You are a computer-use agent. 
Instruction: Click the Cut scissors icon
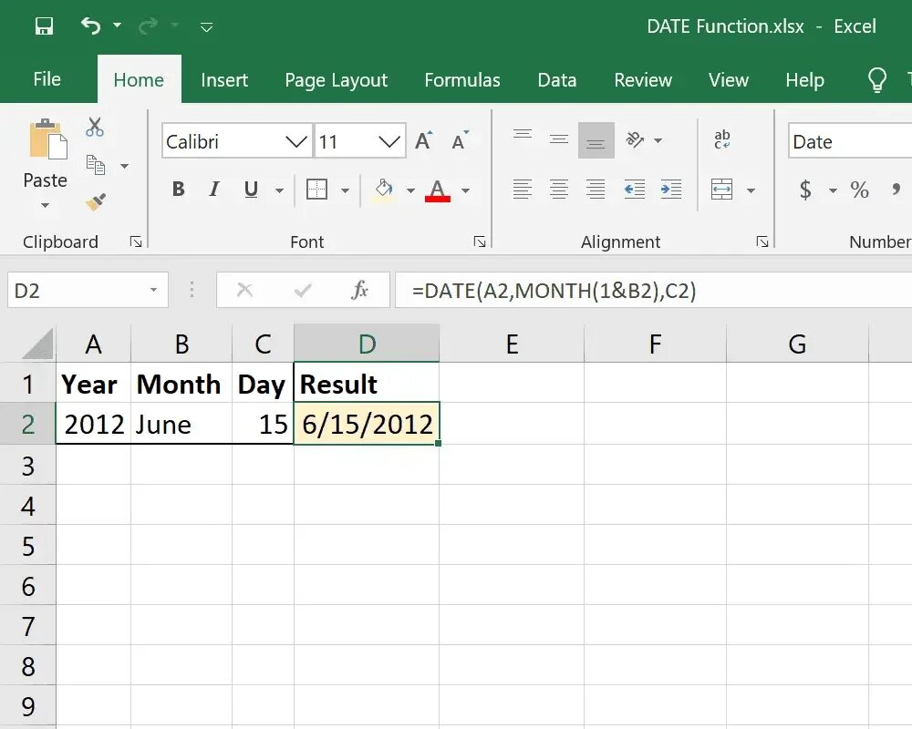click(95, 127)
